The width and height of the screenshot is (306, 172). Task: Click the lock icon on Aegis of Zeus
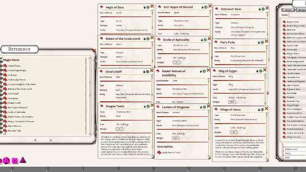pyautogui.click(x=144, y=7)
